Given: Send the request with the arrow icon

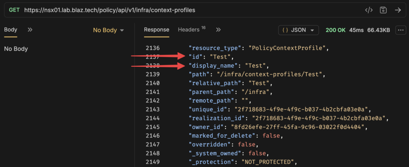Looking at the screenshot, I should pyautogui.click(x=397, y=10).
